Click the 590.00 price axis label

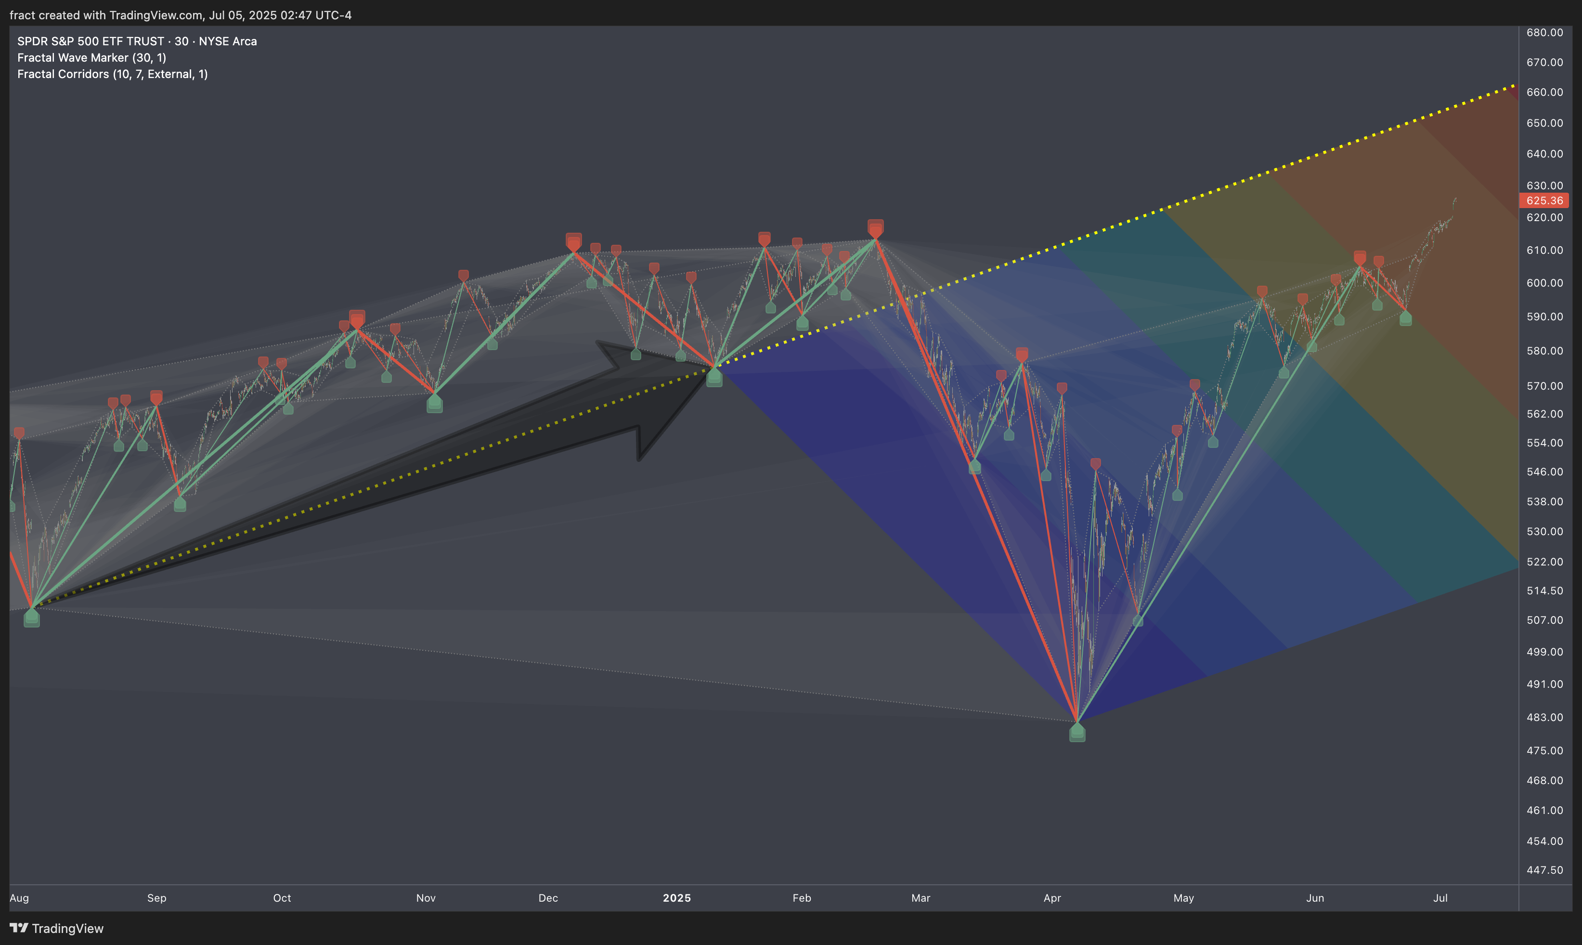coord(1544,316)
